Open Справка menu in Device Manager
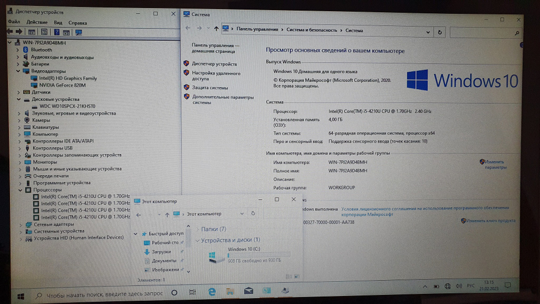This screenshot has width=540, height=304. pos(77,23)
